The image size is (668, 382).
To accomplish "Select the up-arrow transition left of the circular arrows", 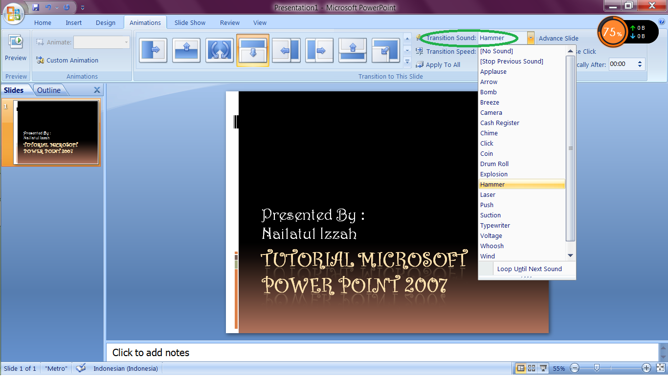I will [186, 50].
